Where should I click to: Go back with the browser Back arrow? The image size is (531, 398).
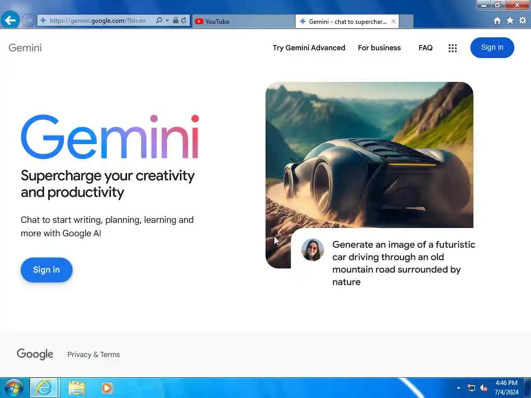coord(10,20)
